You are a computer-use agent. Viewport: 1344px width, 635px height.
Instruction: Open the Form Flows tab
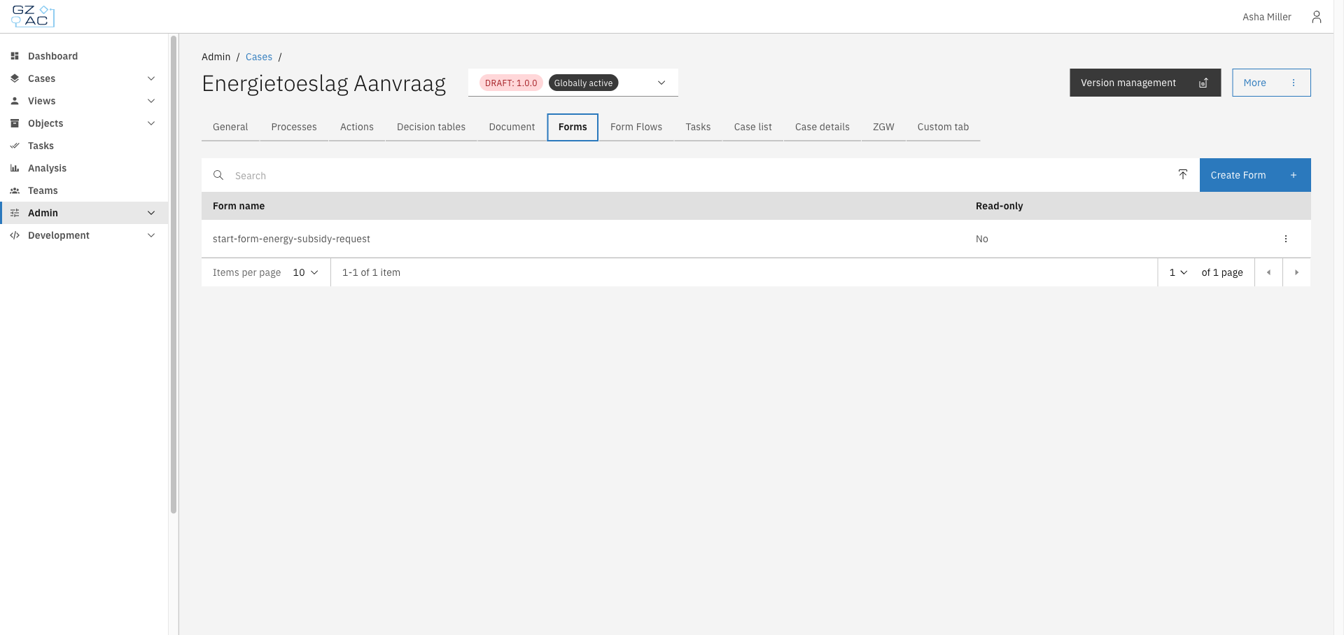coord(636,127)
